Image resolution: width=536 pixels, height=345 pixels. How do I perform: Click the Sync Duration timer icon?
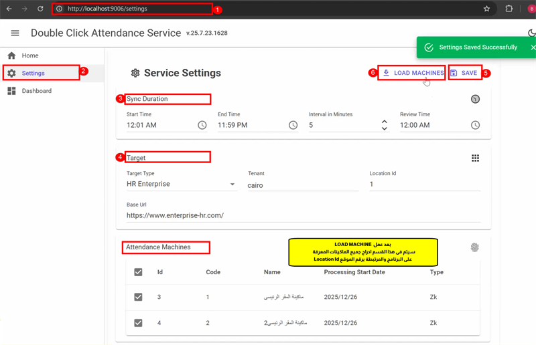click(475, 99)
